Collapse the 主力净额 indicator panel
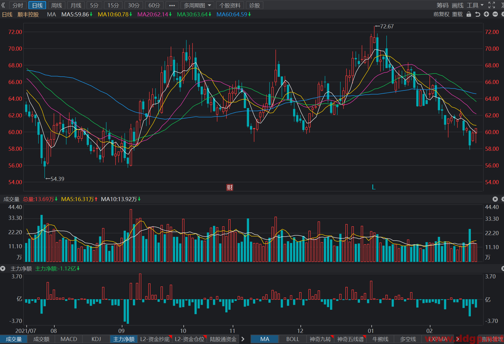504x344 pixels. [x=3, y=268]
